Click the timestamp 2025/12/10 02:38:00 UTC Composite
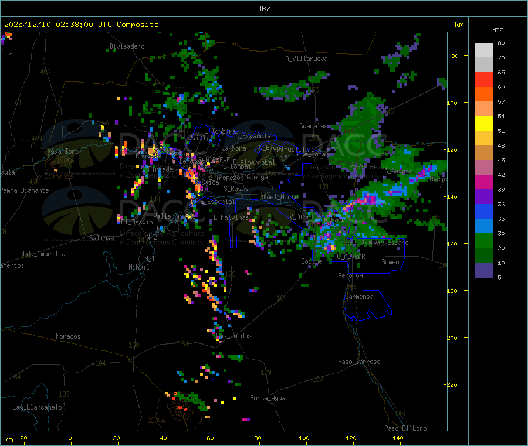 click(81, 25)
